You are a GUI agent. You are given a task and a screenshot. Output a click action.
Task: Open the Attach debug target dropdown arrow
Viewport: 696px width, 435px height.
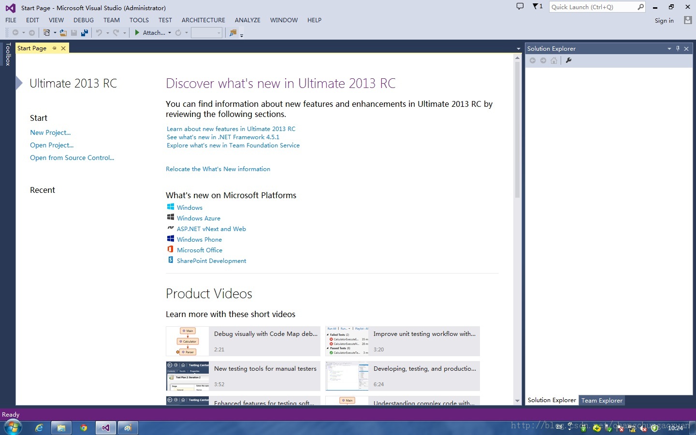[x=170, y=33]
